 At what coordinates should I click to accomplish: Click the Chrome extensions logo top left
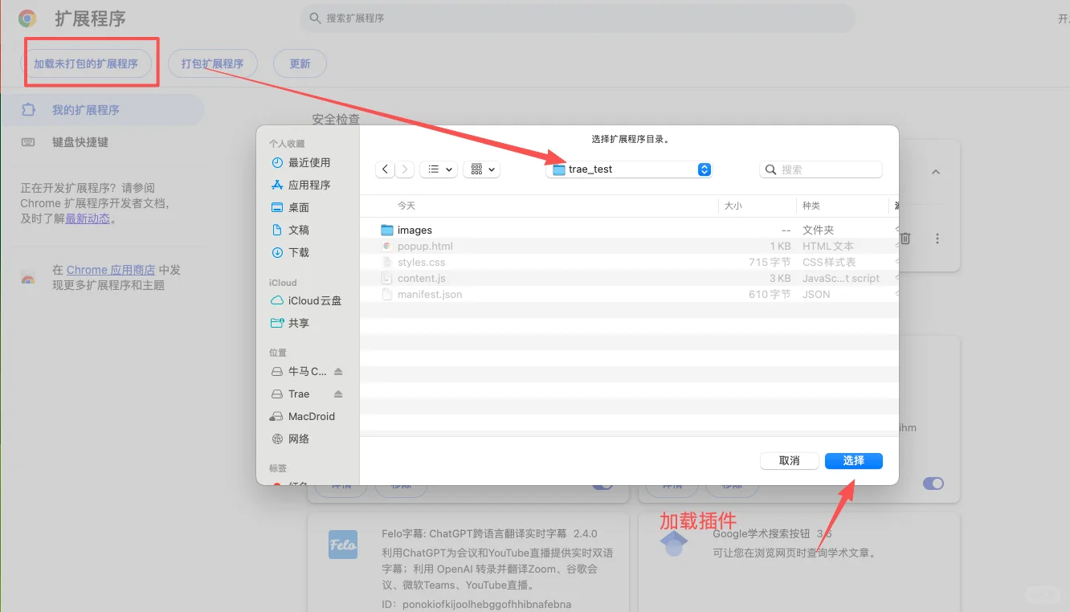pos(27,18)
